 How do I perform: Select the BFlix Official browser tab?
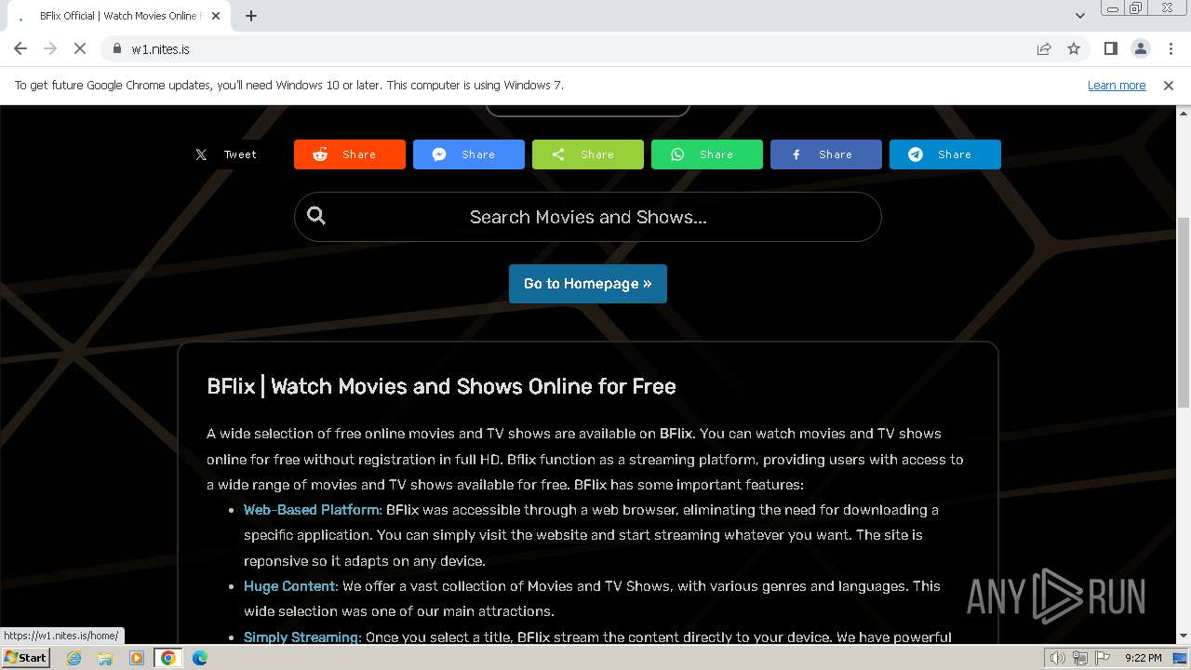[x=118, y=16]
